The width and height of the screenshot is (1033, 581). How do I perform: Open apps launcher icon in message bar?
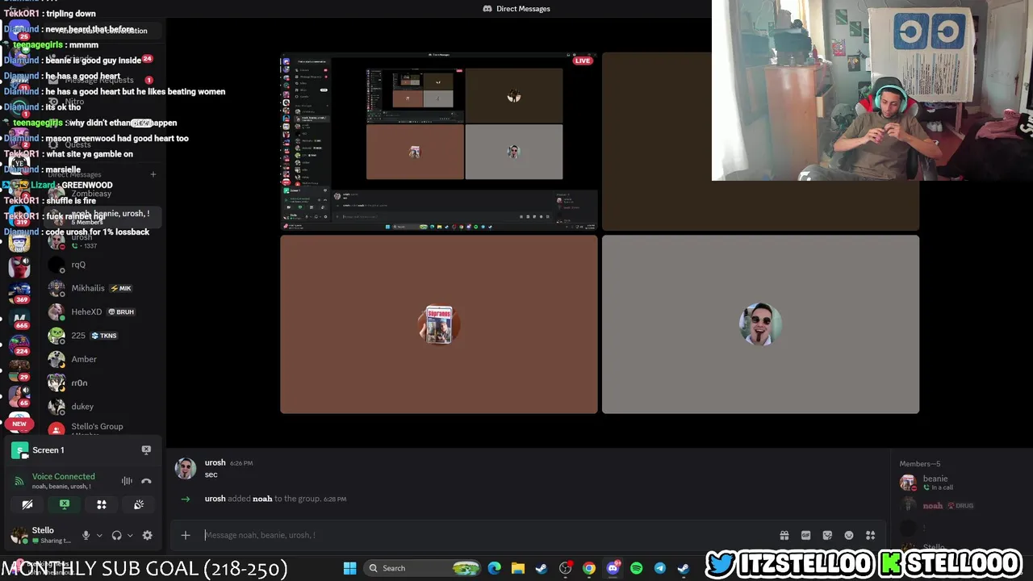870,535
